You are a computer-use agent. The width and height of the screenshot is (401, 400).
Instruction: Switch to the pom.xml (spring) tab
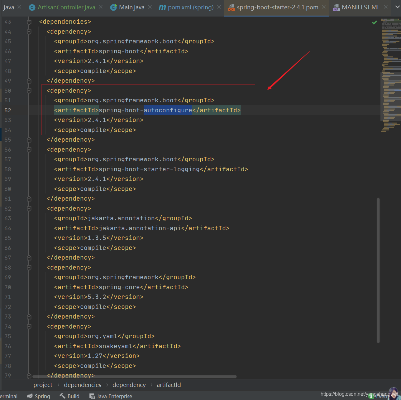tap(190, 7)
